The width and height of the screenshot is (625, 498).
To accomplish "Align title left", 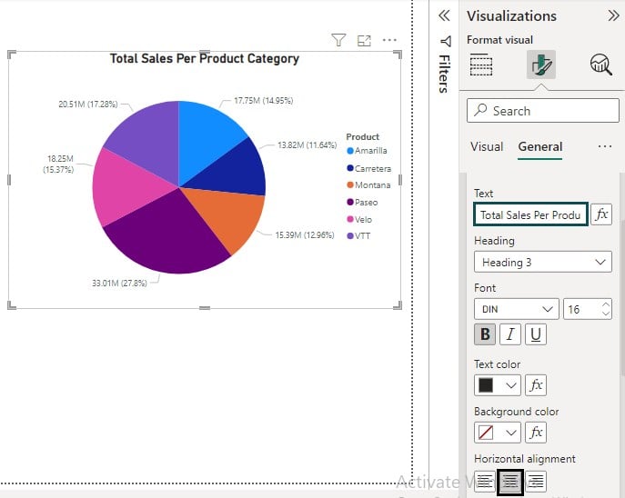I will point(485,482).
